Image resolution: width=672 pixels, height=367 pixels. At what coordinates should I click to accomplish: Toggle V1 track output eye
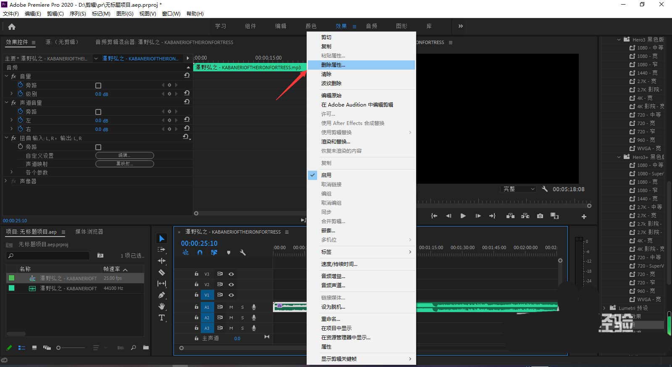pyautogui.click(x=231, y=295)
